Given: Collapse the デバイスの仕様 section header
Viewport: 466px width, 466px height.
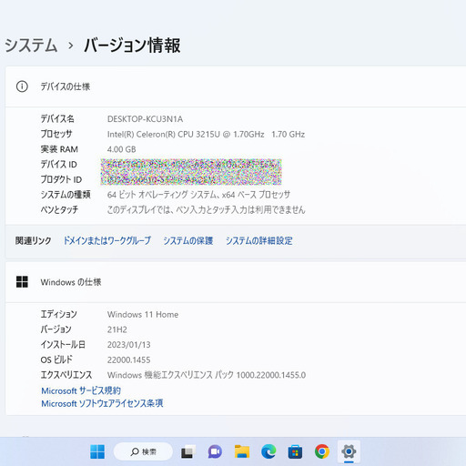Looking at the screenshot, I should pyautogui.click(x=236, y=86).
